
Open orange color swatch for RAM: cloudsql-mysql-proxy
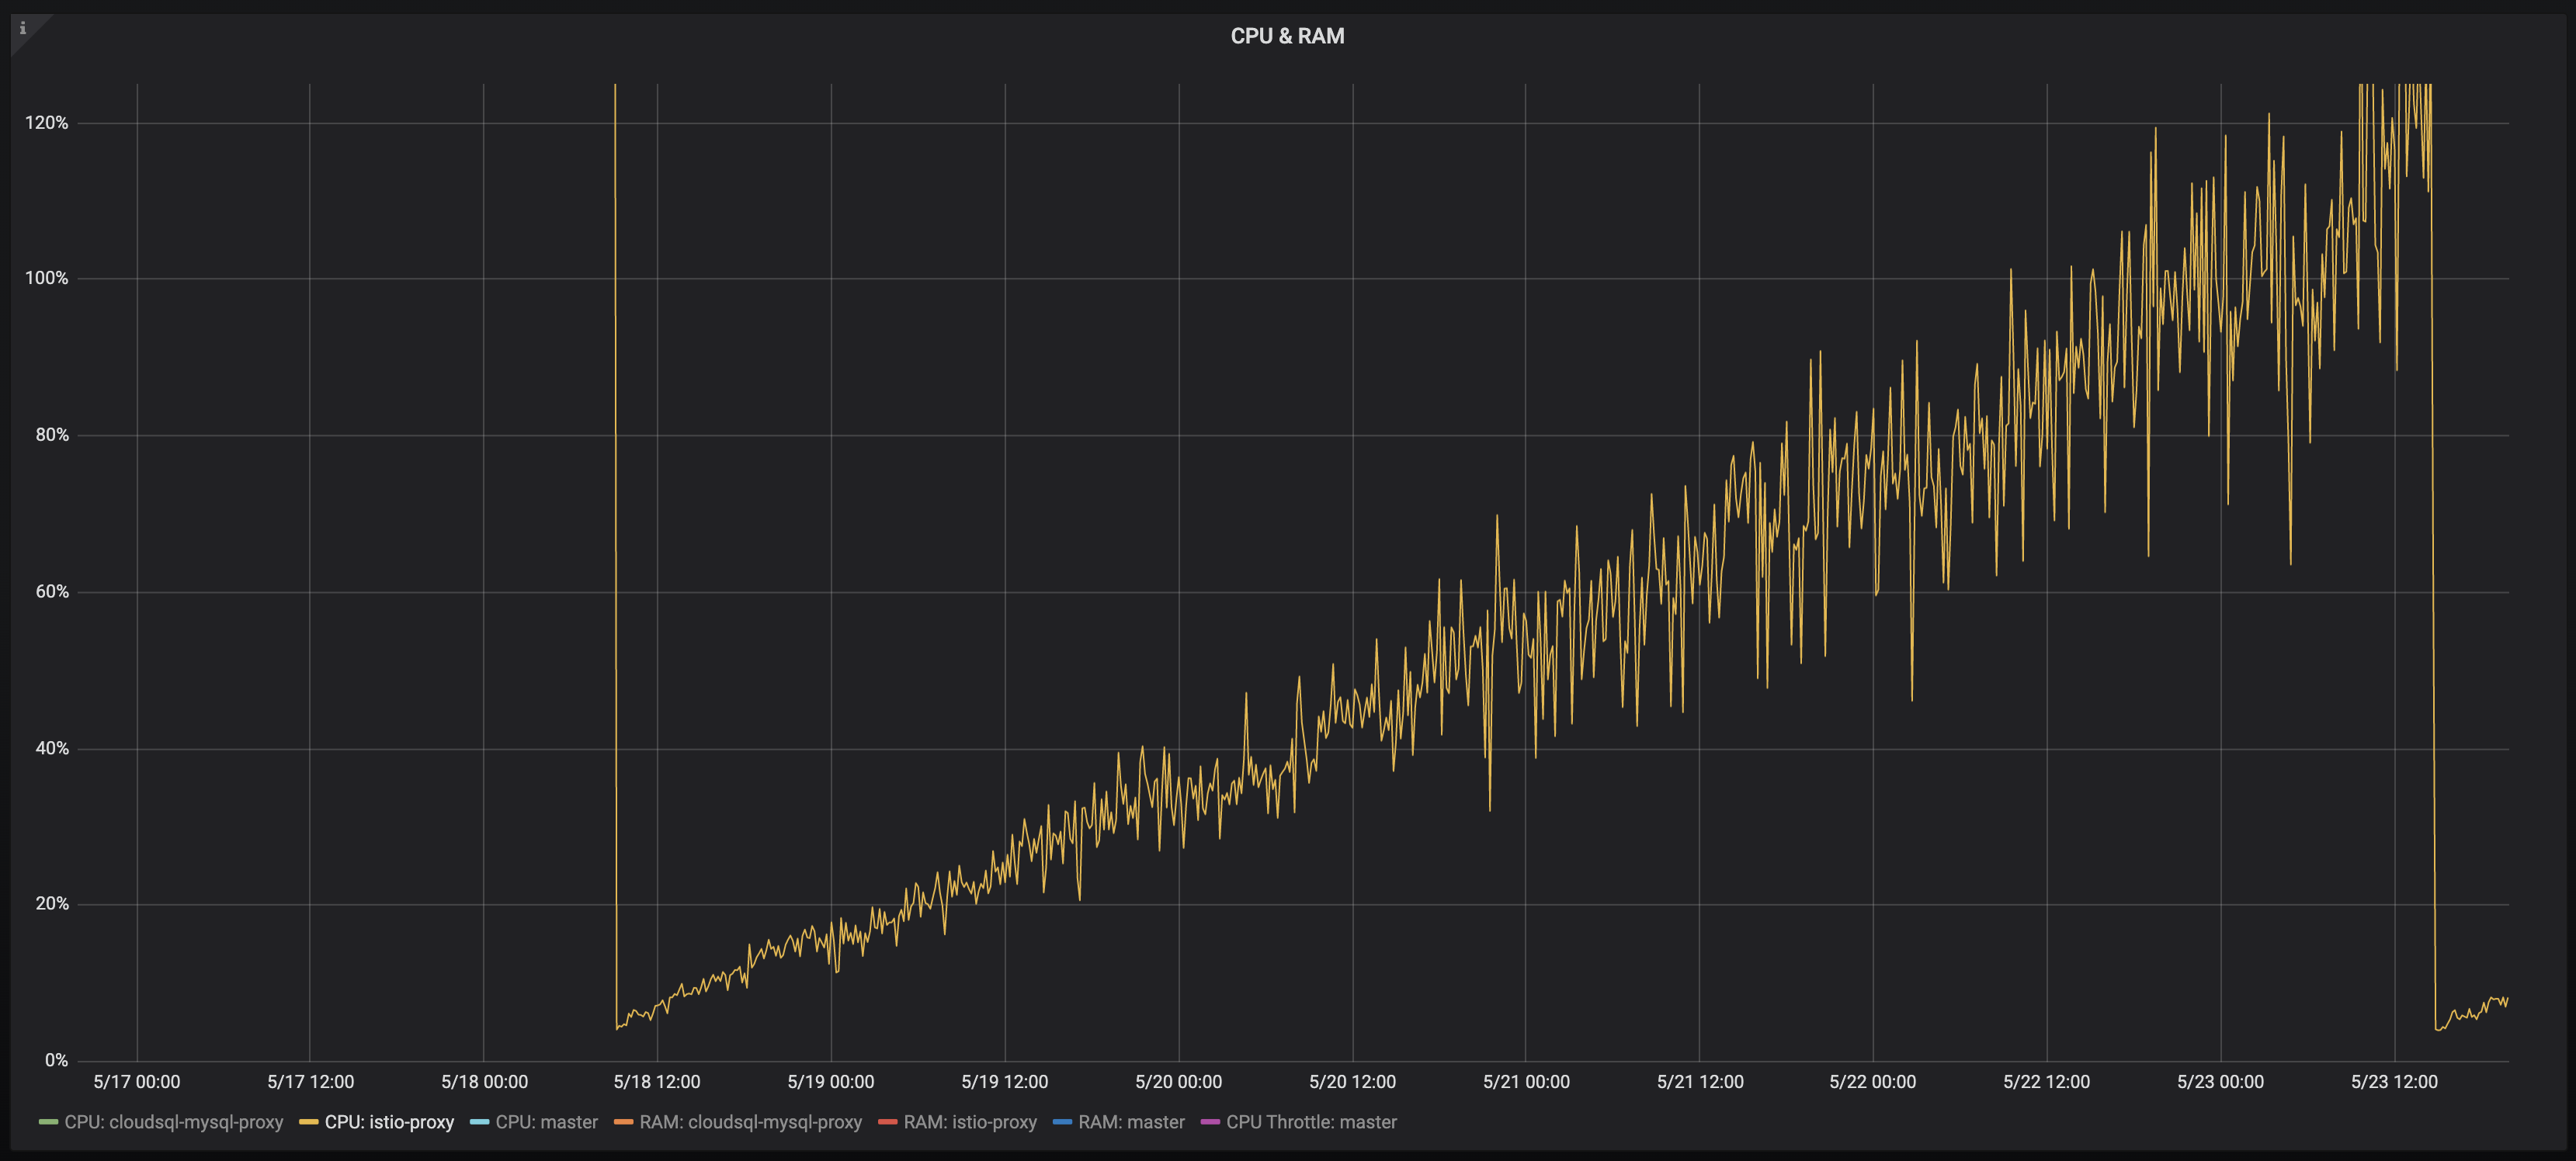point(623,1122)
